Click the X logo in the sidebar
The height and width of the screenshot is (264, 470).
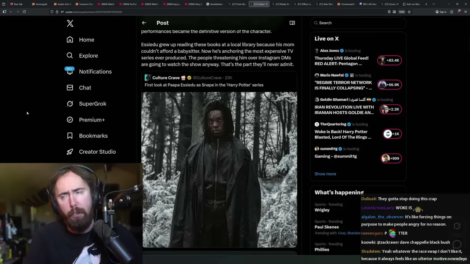pos(70,23)
